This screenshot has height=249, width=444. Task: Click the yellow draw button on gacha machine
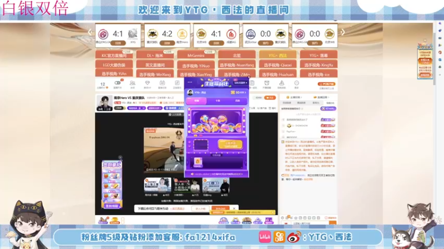230,144
